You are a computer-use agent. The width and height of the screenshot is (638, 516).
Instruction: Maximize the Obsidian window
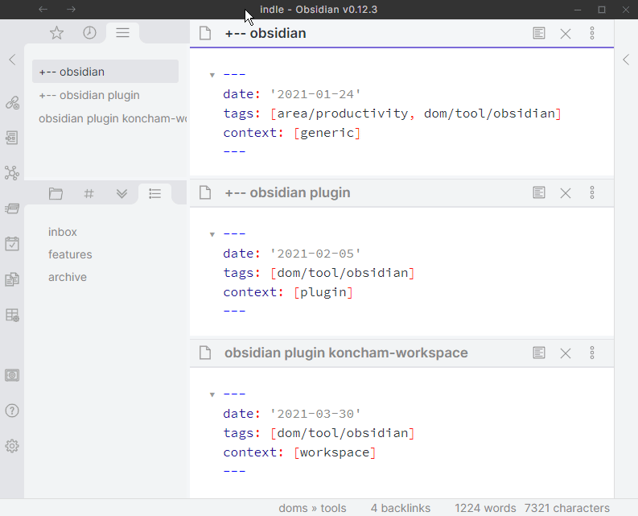(x=602, y=10)
